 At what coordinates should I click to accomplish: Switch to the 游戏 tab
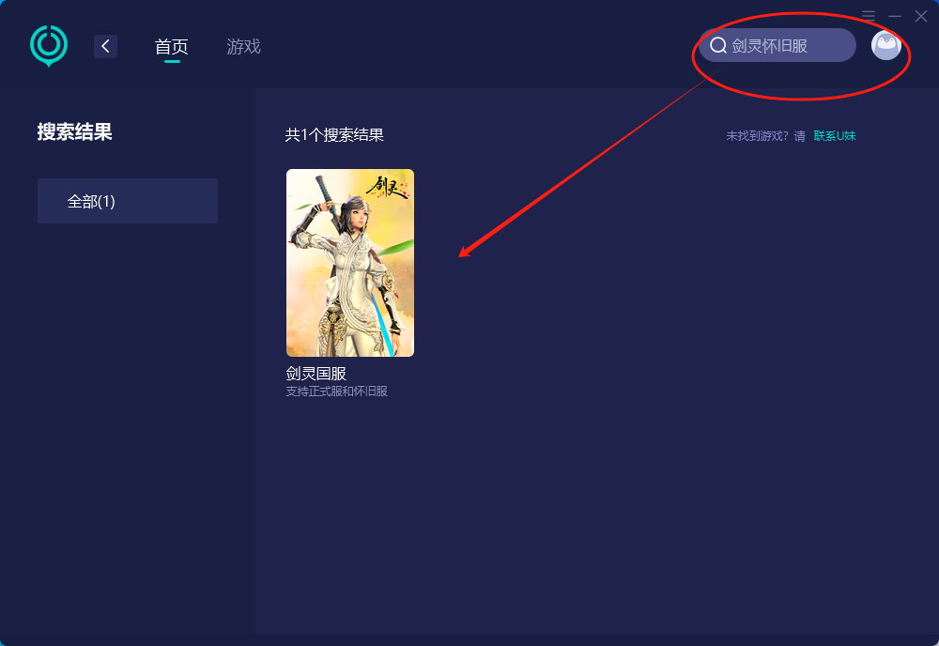click(244, 46)
